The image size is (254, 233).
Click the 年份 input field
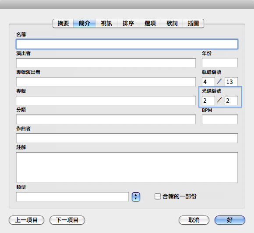click(220, 63)
